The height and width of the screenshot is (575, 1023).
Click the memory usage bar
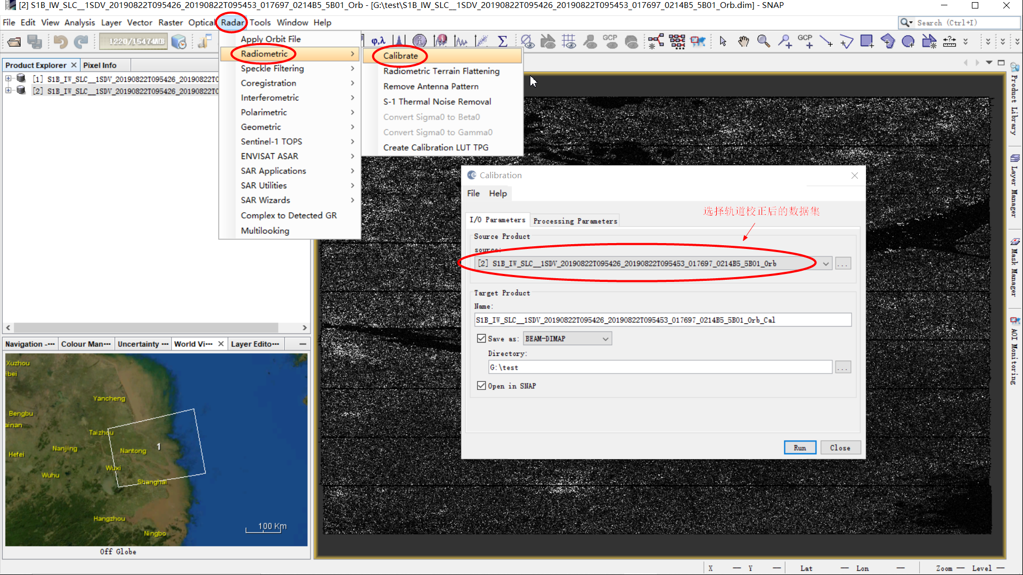pos(133,41)
